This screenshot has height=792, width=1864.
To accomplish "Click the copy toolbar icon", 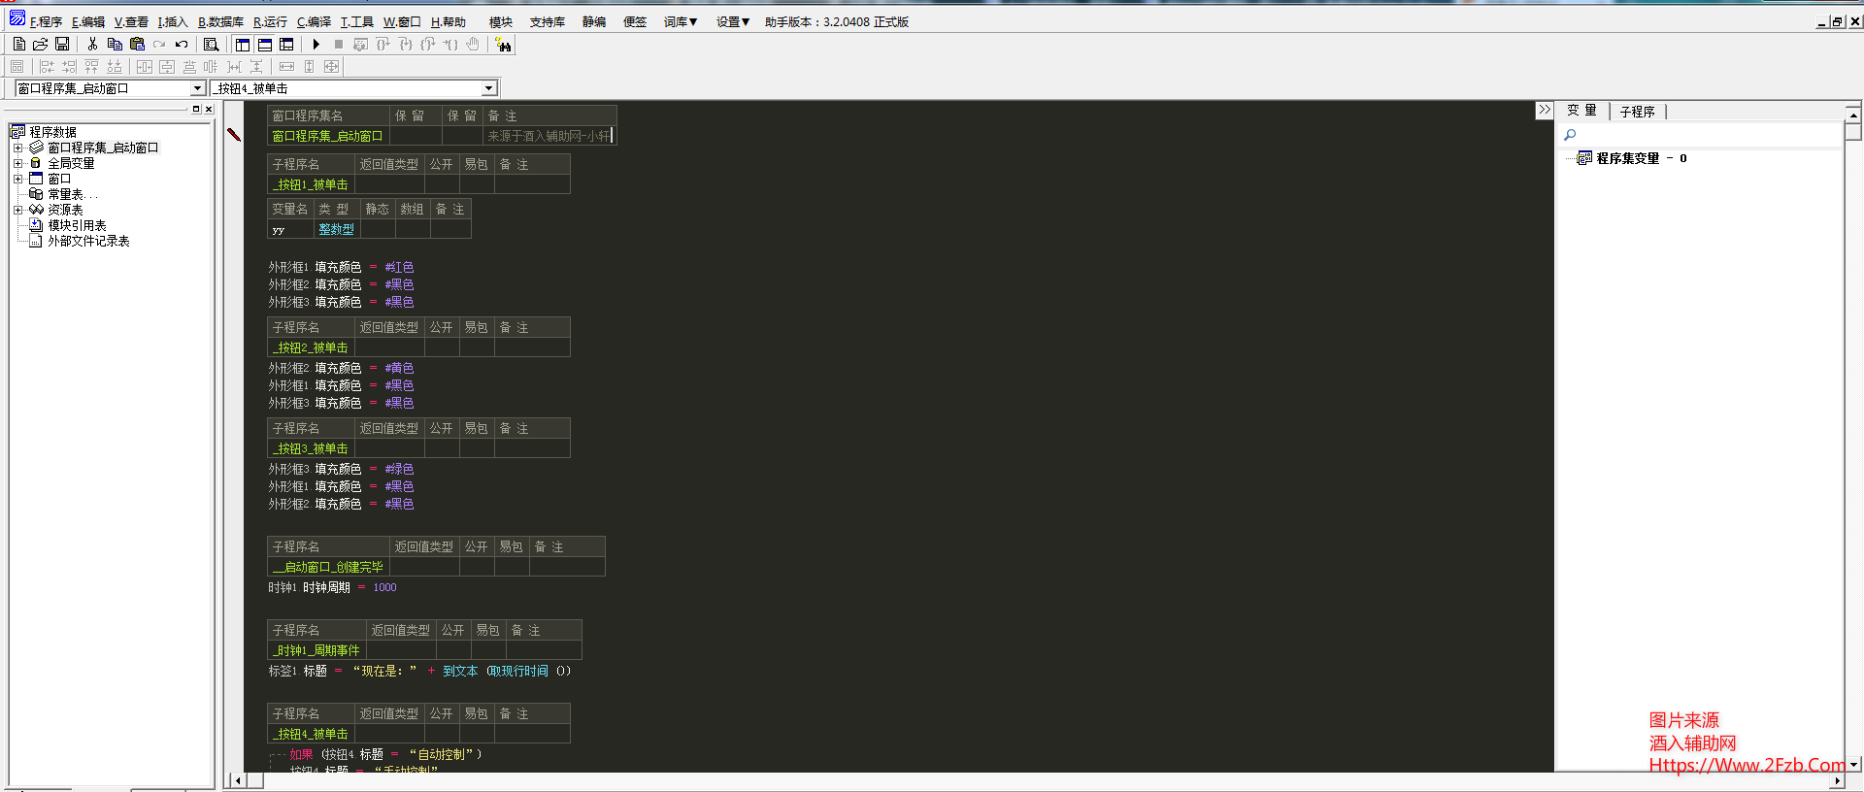I will tap(115, 44).
